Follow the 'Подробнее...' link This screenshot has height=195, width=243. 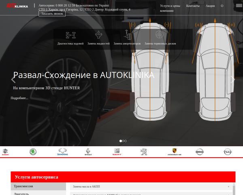pos(19,98)
